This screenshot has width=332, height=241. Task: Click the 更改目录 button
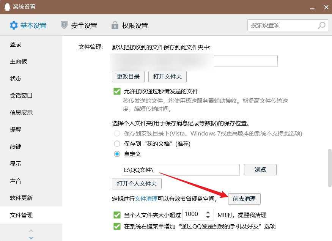coord(128,76)
